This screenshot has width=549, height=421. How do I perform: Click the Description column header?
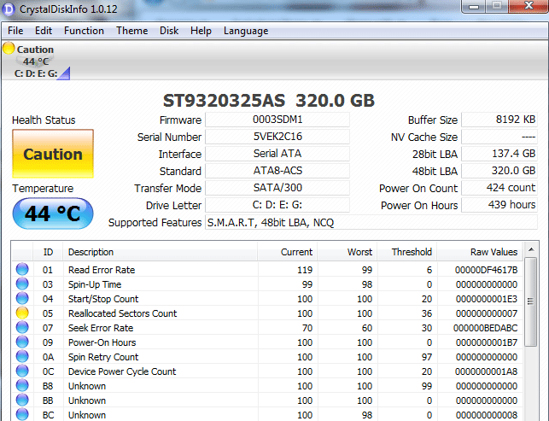click(161, 252)
